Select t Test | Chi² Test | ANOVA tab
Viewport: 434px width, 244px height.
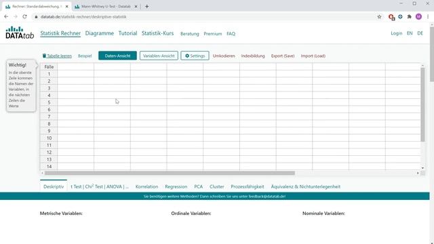tap(100, 186)
